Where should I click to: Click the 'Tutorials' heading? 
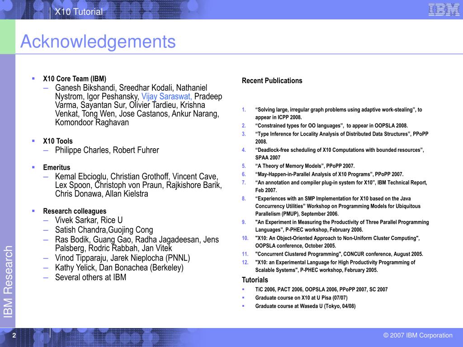(x=255, y=280)
